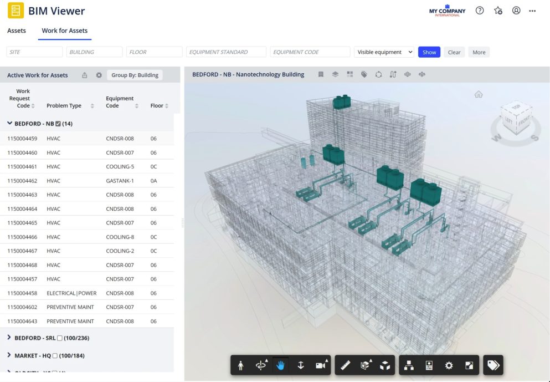Activate the orbit rotation tool
550x382 pixels.
pos(261,365)
